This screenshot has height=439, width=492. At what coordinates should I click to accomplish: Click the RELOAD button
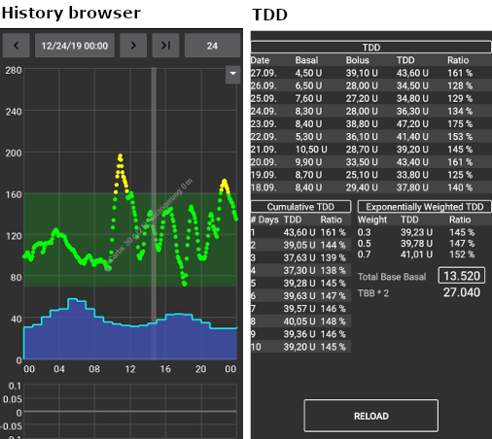point(371,416)
